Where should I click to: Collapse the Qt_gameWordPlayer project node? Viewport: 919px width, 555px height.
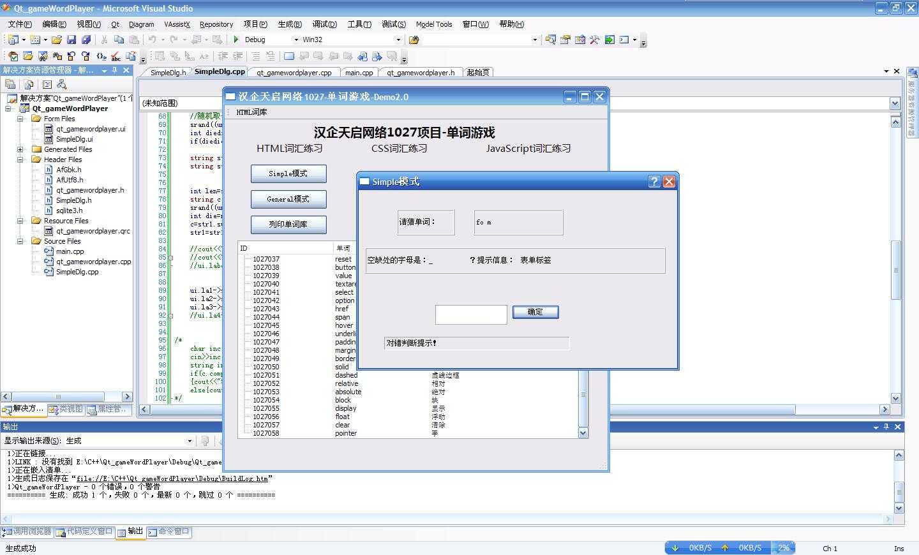point(8,108)
